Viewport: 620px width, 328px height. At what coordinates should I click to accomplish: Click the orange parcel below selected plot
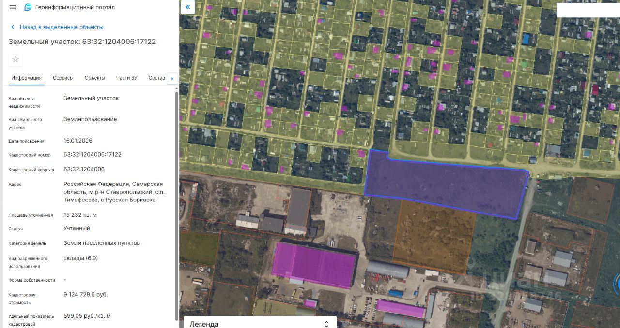tap(434, 236)
